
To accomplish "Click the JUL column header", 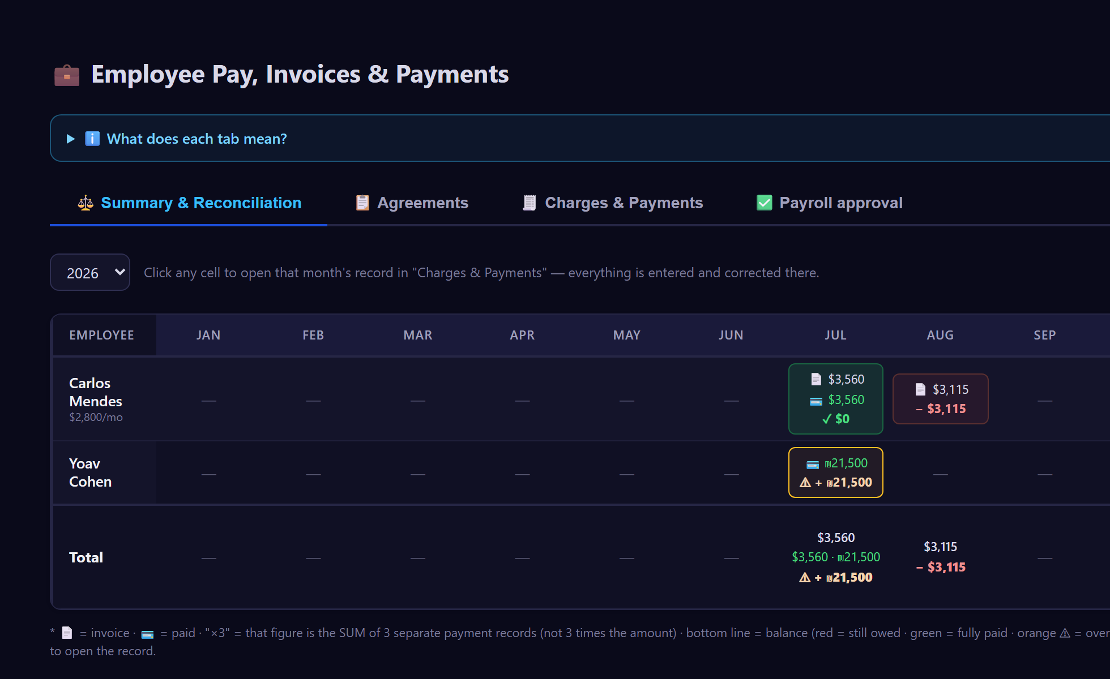I will [836, 335].
